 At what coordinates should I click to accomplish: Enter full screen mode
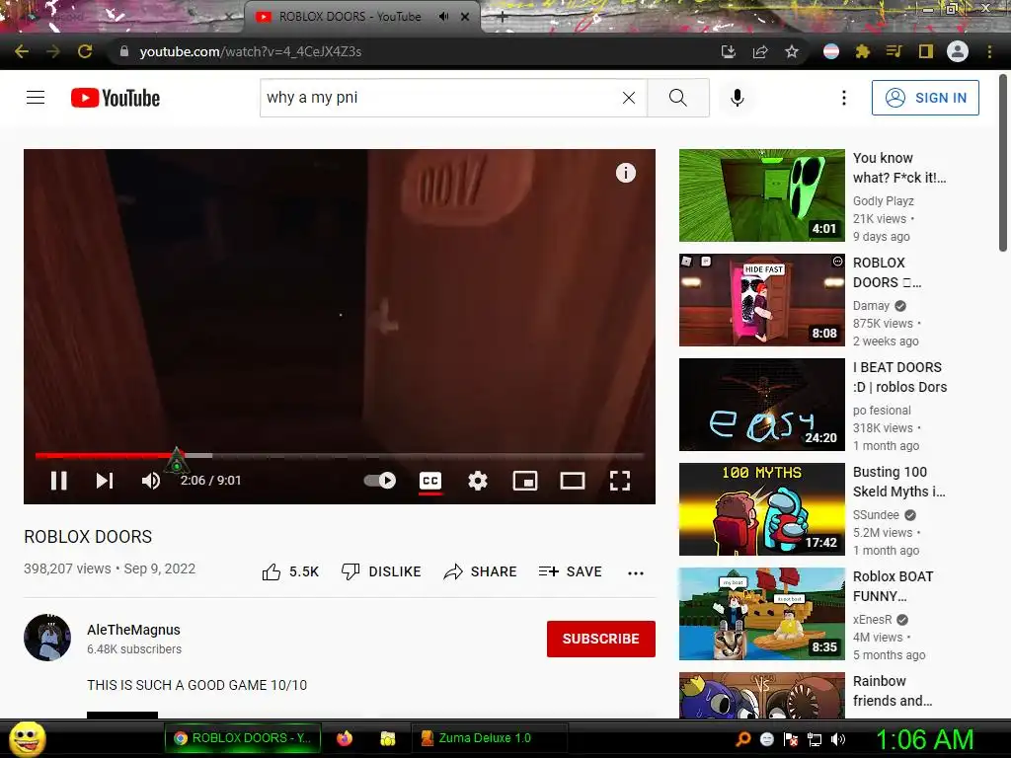click(620, 481)
